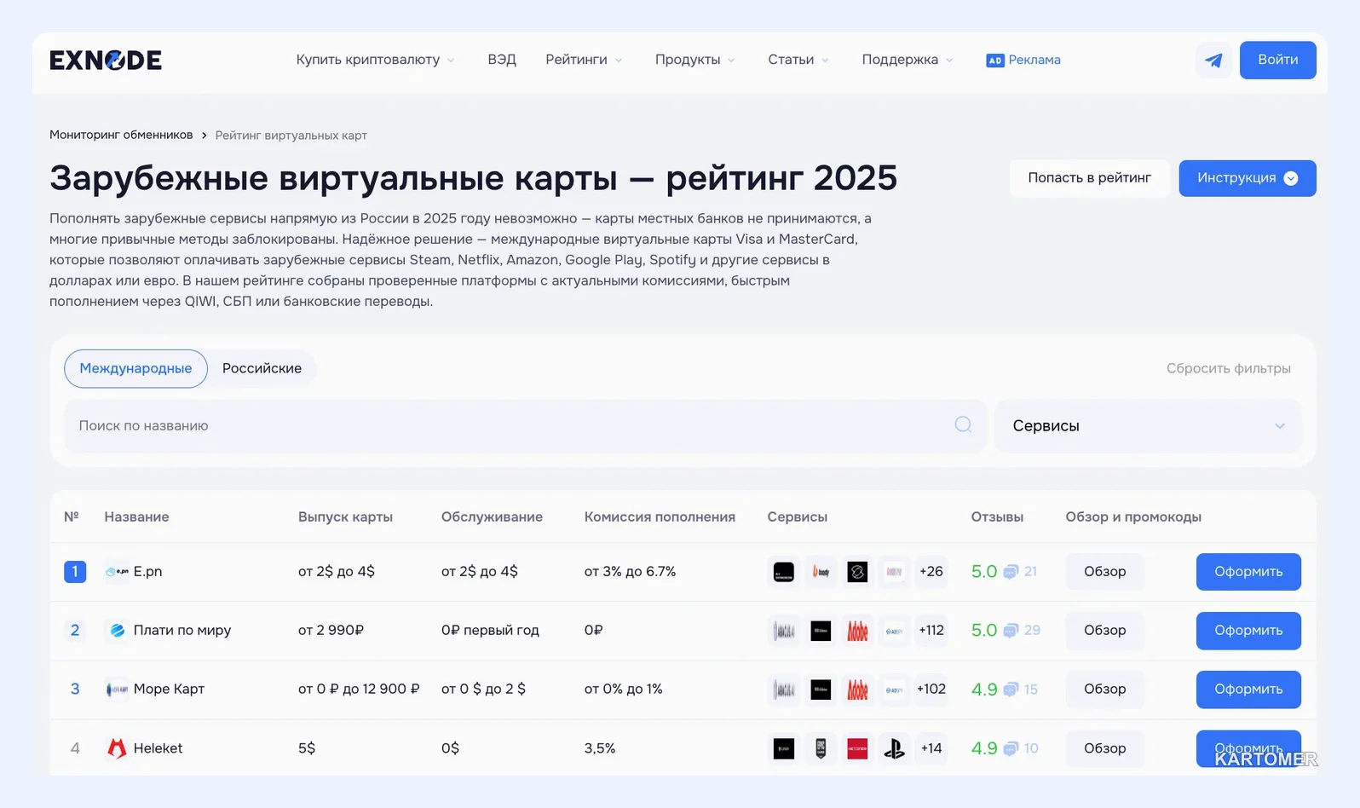
Task: Expand the Статьи menu
Action: point(798,60)
